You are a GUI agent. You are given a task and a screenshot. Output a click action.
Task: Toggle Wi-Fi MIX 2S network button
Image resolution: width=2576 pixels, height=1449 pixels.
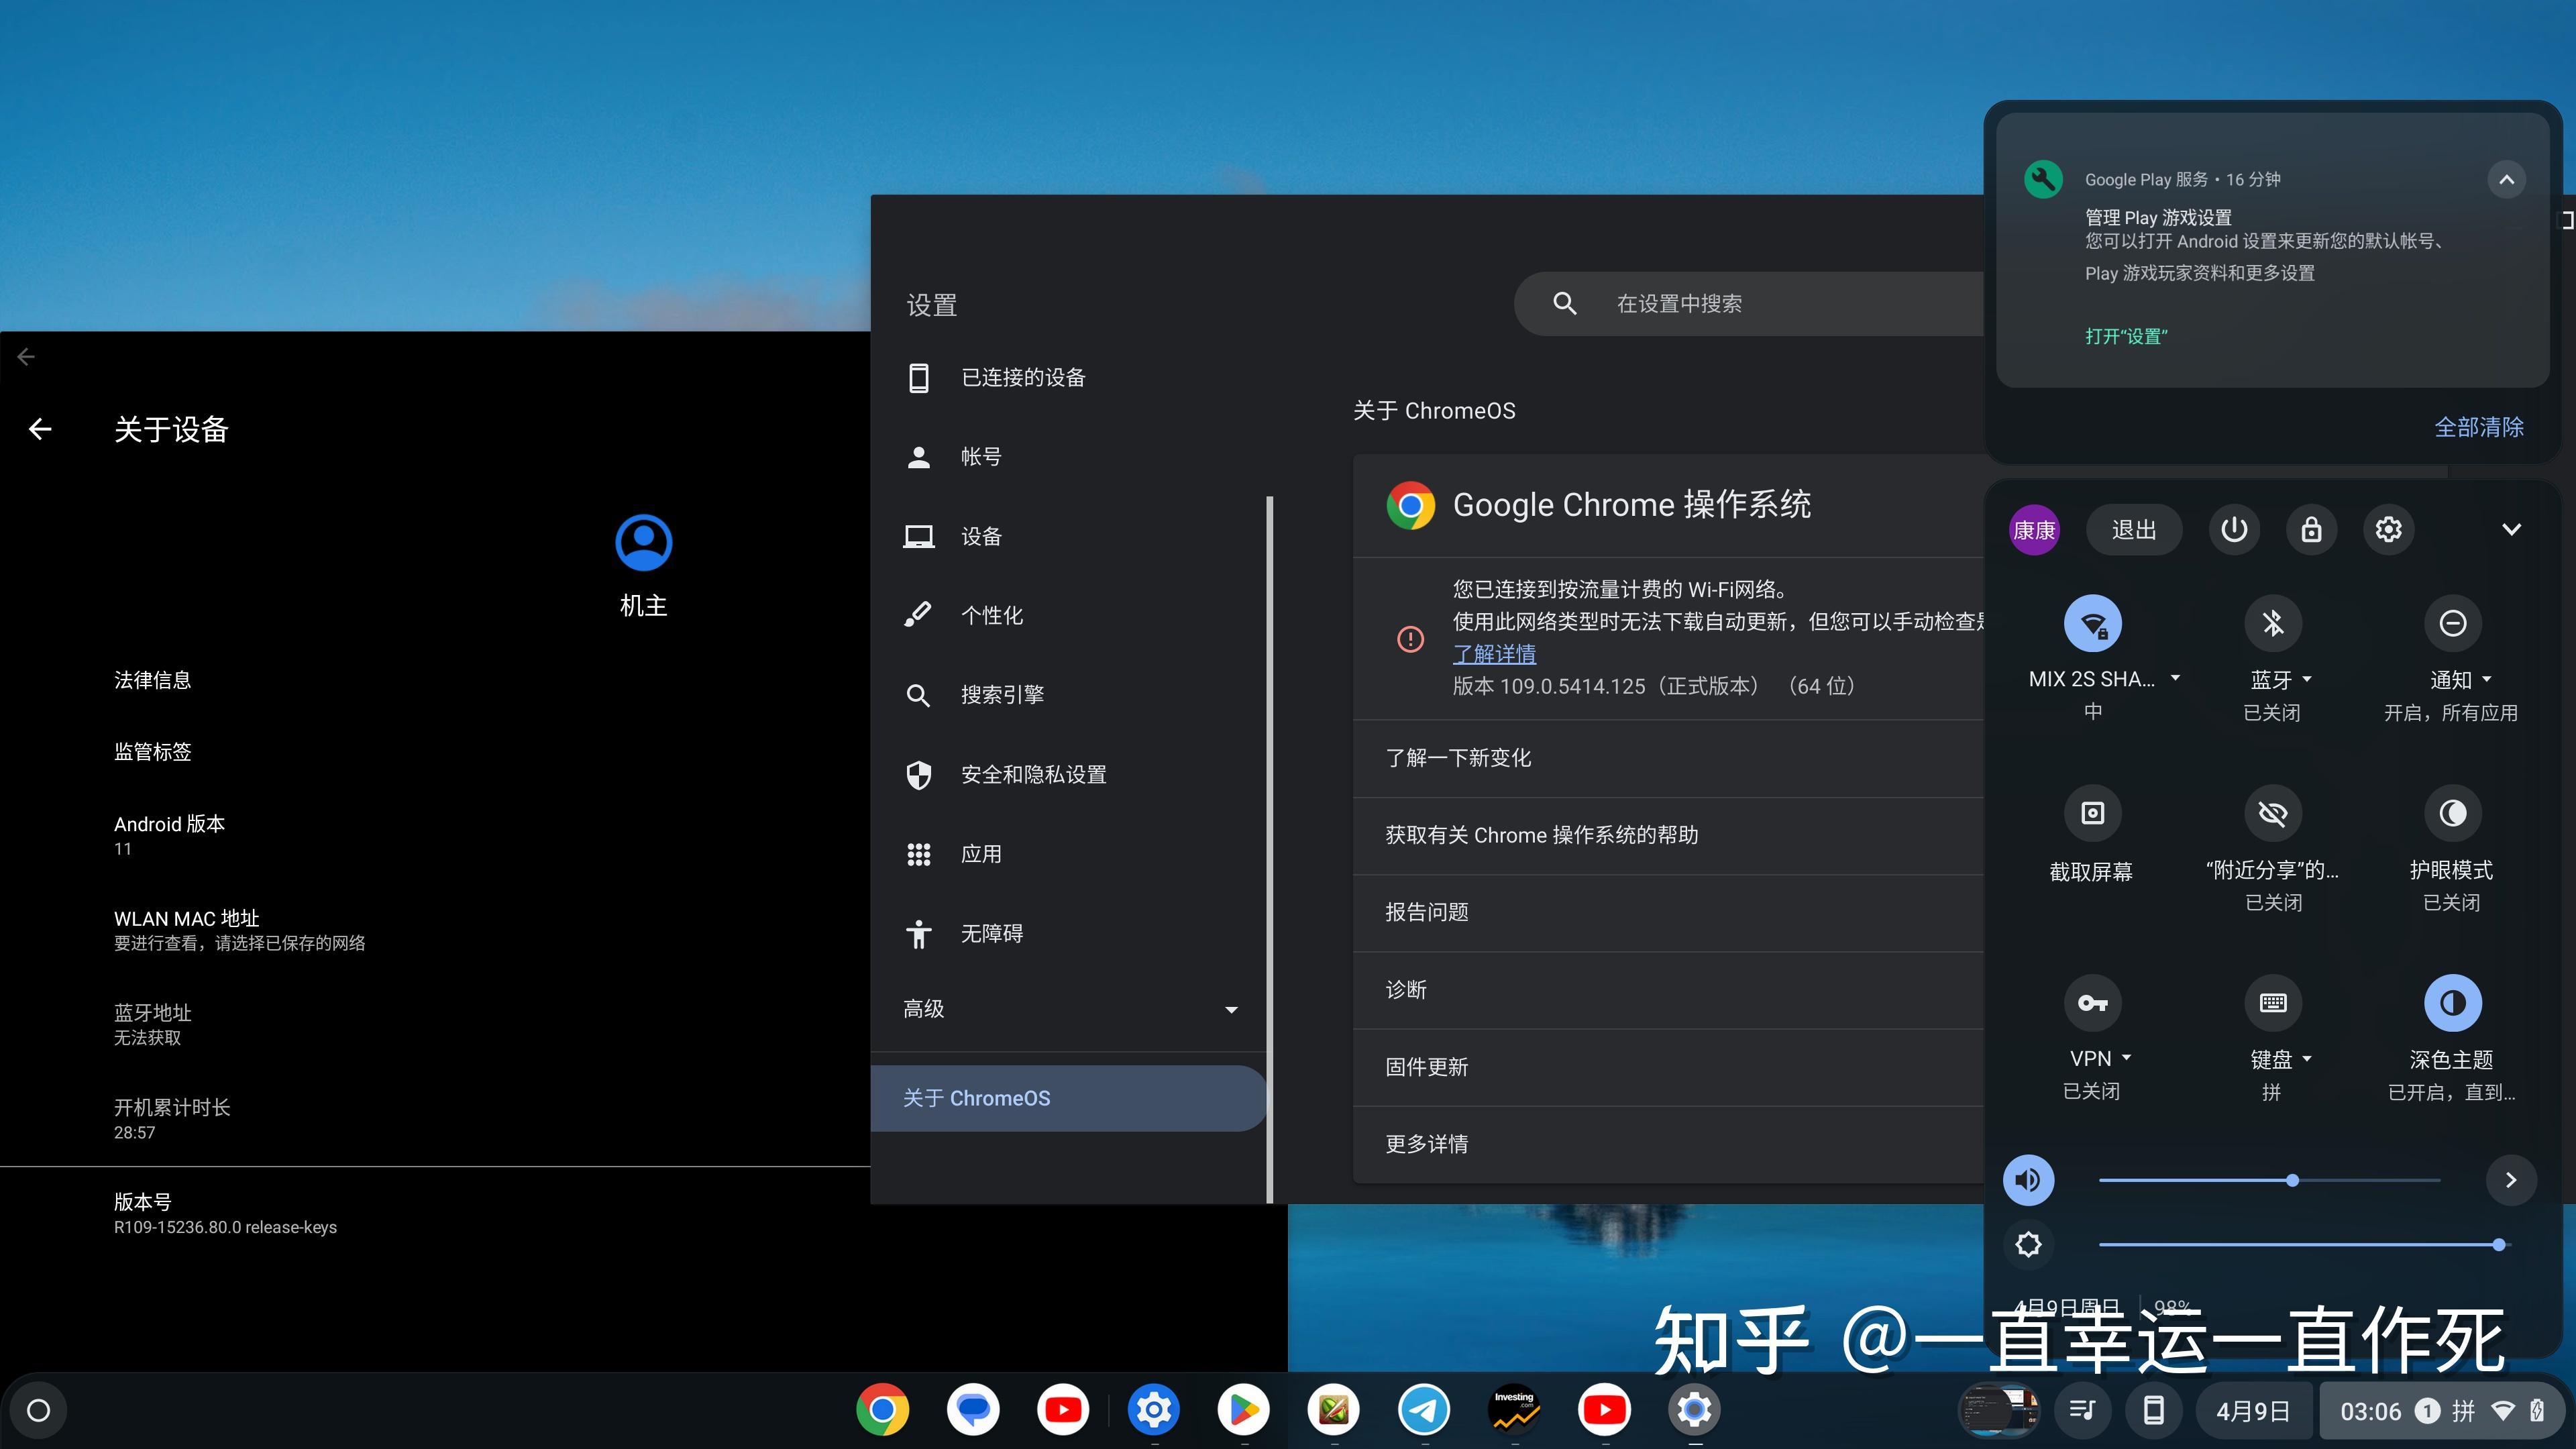[2092, 623]
